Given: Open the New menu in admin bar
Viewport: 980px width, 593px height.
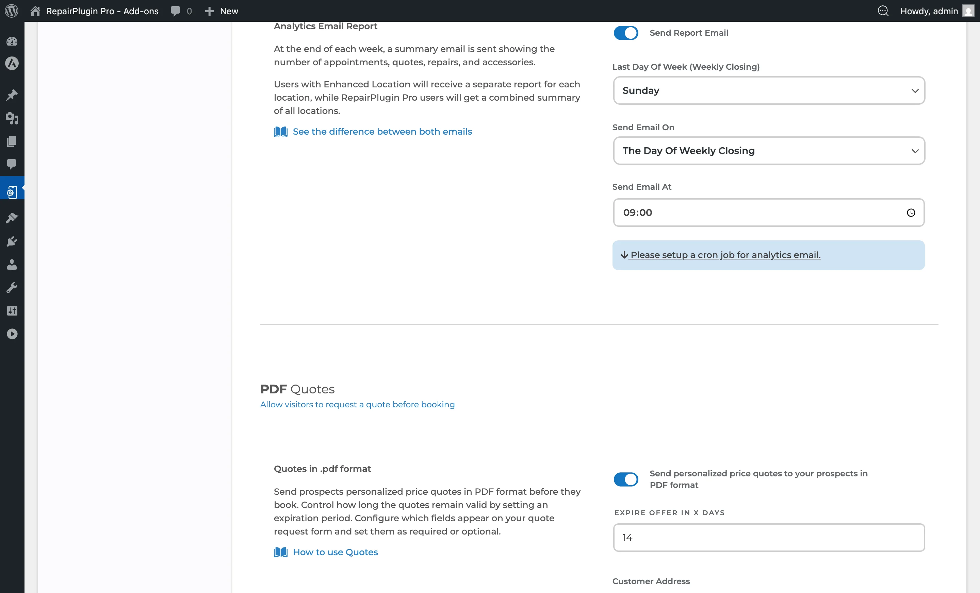Looking at the screenshot, I should [x=221, y=11].
